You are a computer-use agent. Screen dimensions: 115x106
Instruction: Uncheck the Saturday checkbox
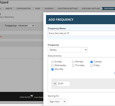pyautogui.click(x=52, y=69)
